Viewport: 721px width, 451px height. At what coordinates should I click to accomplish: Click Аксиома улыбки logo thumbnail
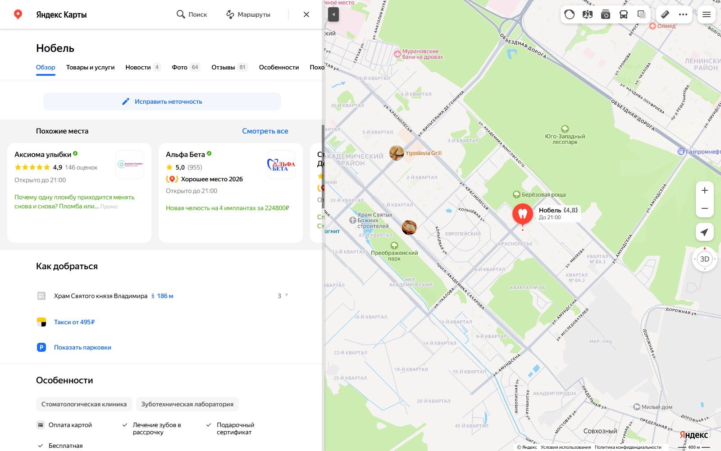[130, 165]
